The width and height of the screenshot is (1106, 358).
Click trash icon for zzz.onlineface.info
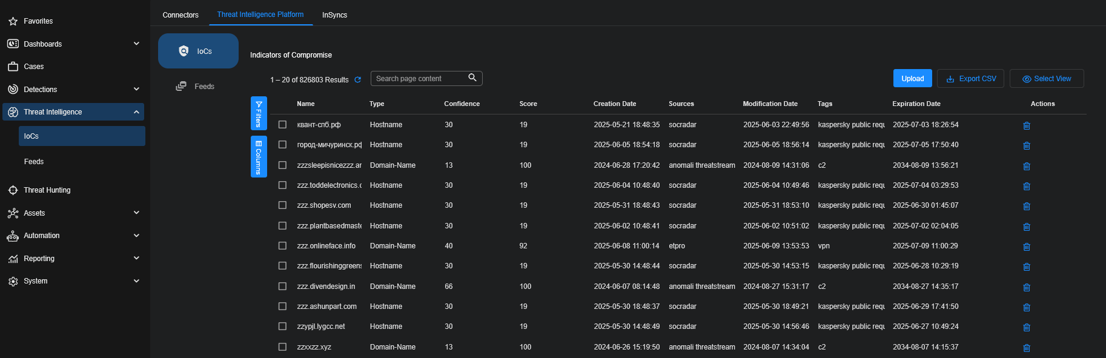1026,247
